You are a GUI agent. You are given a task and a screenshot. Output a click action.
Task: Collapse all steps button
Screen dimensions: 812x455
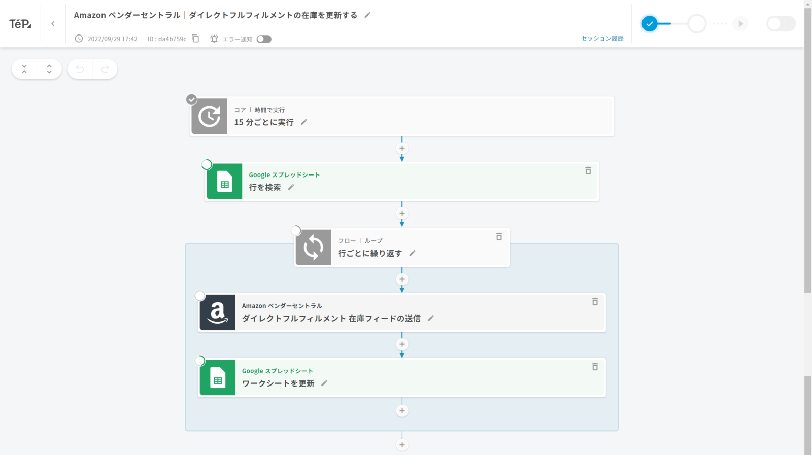tap(24, 69)
